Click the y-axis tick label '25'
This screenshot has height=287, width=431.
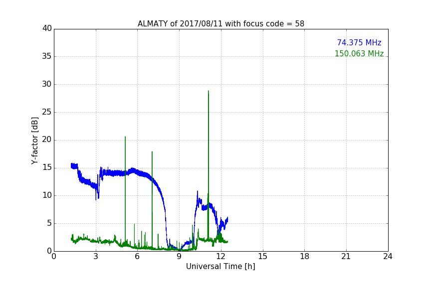click(47, 112)
